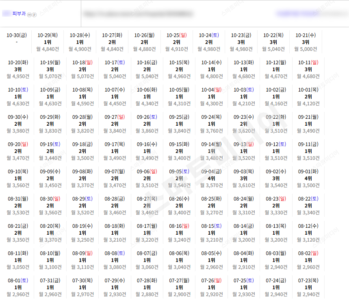This screenshot has height=301, width=349.
Task: Select the 10-18(일) date label
Action: pos(82,62)
